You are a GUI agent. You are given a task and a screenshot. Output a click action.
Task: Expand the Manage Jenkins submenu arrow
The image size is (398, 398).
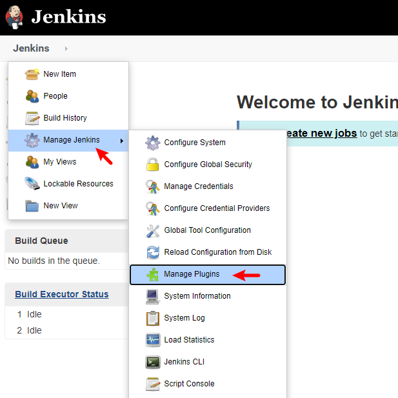coord(122,141)
